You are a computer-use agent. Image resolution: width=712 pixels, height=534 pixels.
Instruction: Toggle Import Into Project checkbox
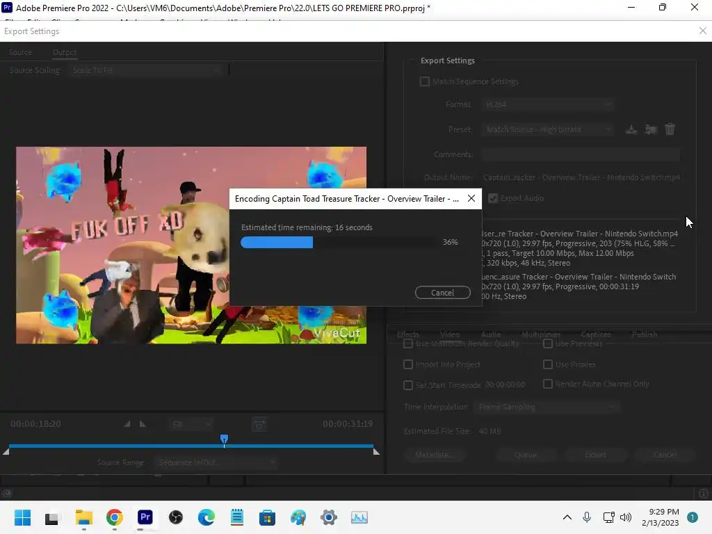pos(408,364)
